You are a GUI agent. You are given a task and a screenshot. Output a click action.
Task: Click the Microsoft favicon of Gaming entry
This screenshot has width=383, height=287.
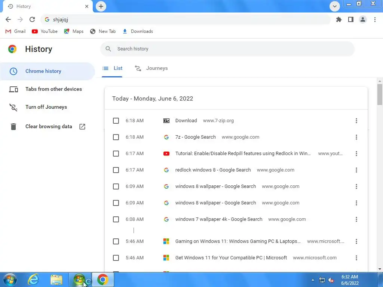tap(166, 241)
